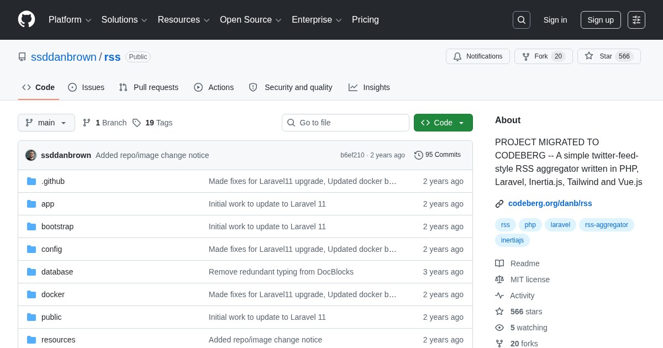Image resolution: width=663 pixels, height=348 pixels.
Task: Open the ssddanbrown owner profile link
Action: 64,57
